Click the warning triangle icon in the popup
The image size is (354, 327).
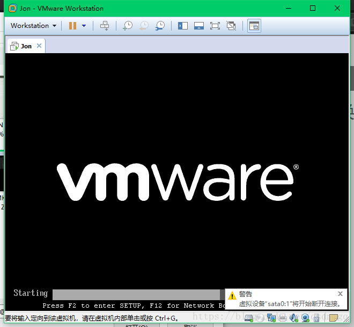pos(232,295)
